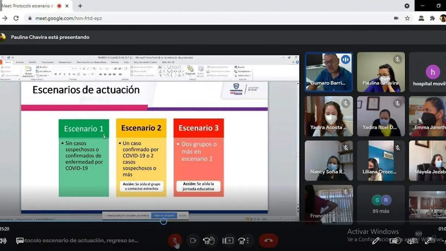The height and width of the screenshot is (251, 446).
Task: Click the 'Dejar de compartir' button
Action: coord(164,215)
